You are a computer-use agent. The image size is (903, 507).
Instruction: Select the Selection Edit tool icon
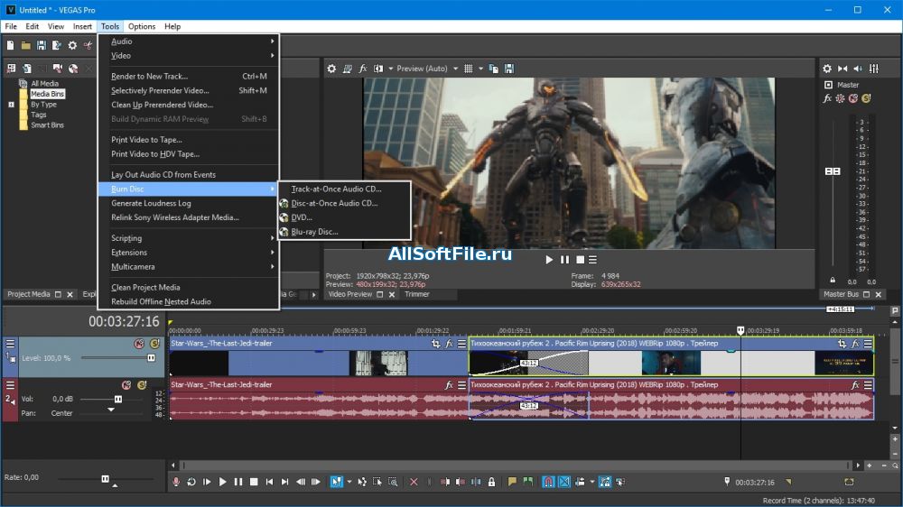(x=377, y=482)
